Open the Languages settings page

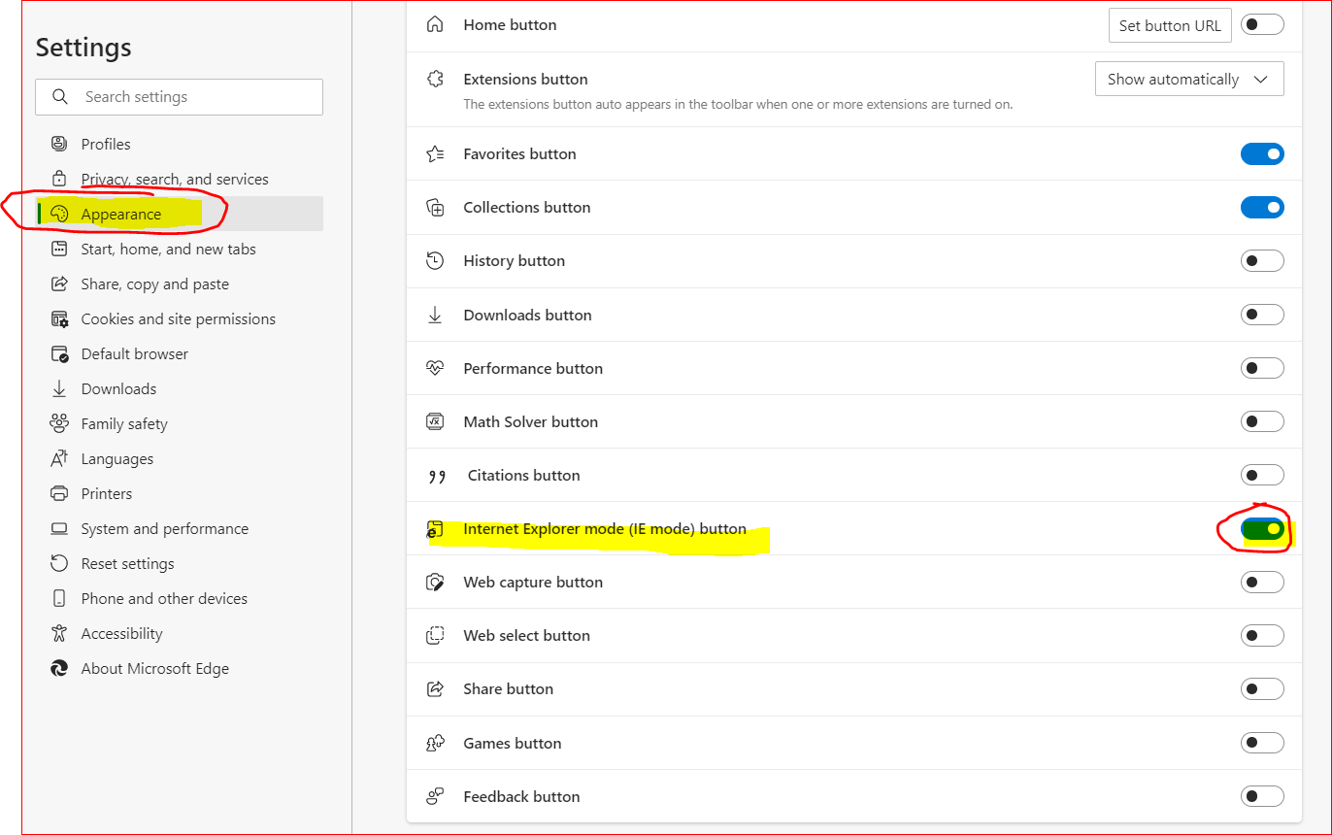pyautogui.click(x=117, y=458)
